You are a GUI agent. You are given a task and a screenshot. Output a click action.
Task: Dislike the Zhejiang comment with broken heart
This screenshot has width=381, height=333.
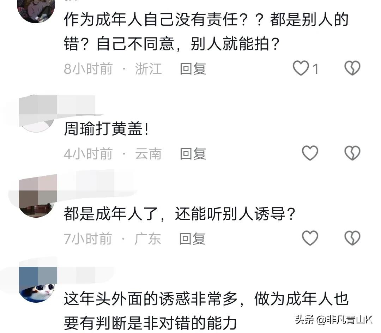pyautogui.click(x=352, y=68)
